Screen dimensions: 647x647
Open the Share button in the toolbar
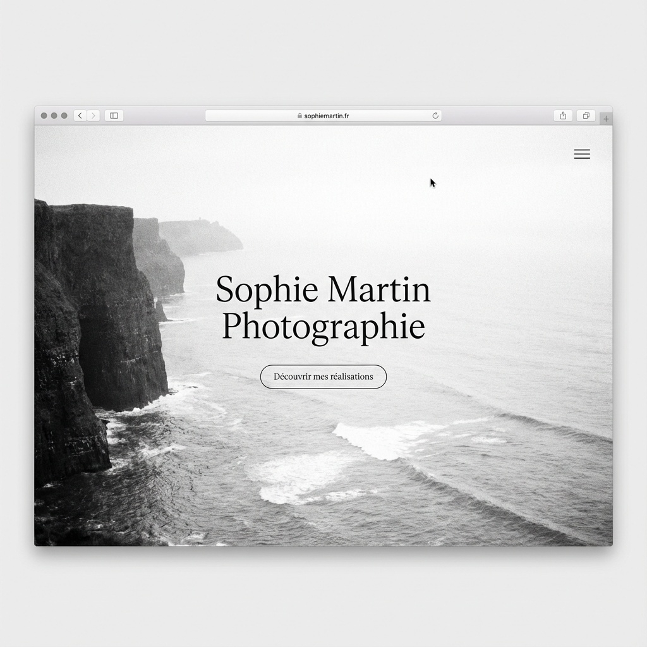pos(563,116)
